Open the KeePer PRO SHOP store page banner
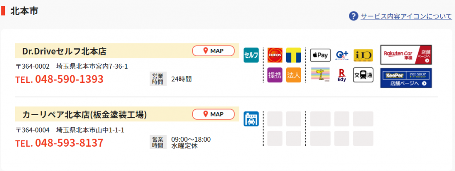Image resolution: width=455 pixels, height=171 pixels. [x=406, y=78]
